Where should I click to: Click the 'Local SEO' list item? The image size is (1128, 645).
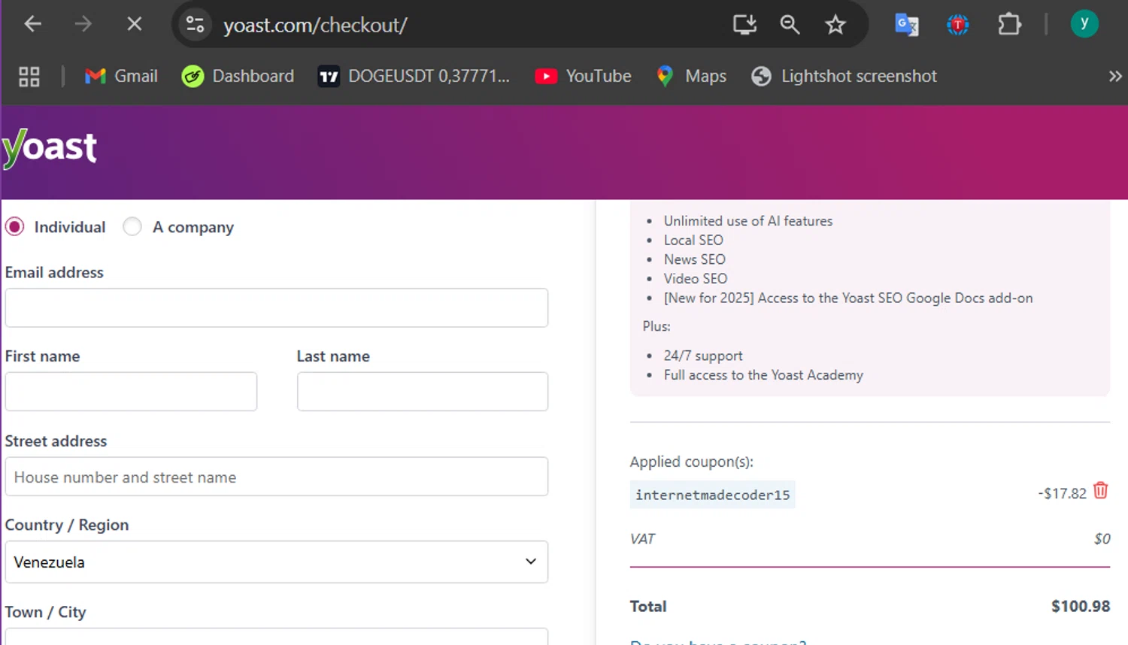tap(693, 240)
